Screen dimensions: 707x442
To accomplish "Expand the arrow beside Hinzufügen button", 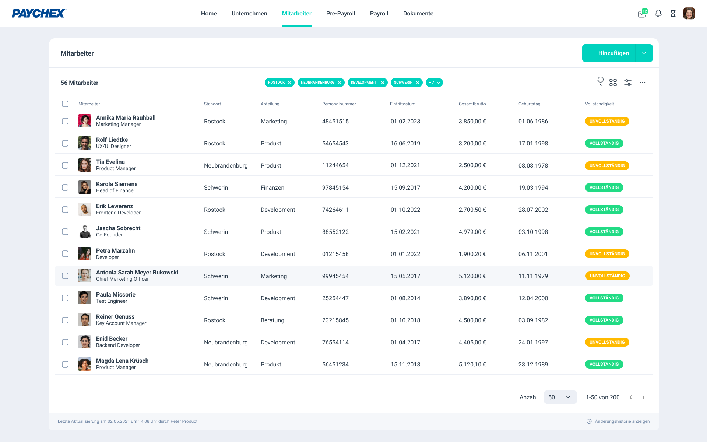I will click(x=644, y=53).
